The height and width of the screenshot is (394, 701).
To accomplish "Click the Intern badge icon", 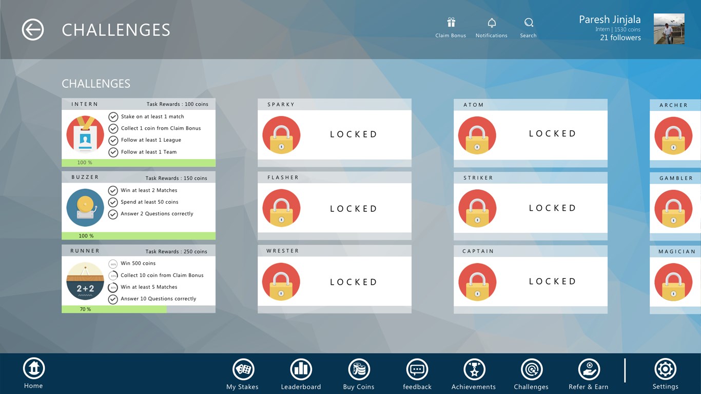I will (x=85, y=134).
